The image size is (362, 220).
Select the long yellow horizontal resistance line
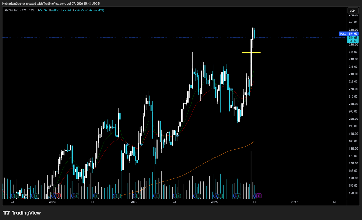226,64
